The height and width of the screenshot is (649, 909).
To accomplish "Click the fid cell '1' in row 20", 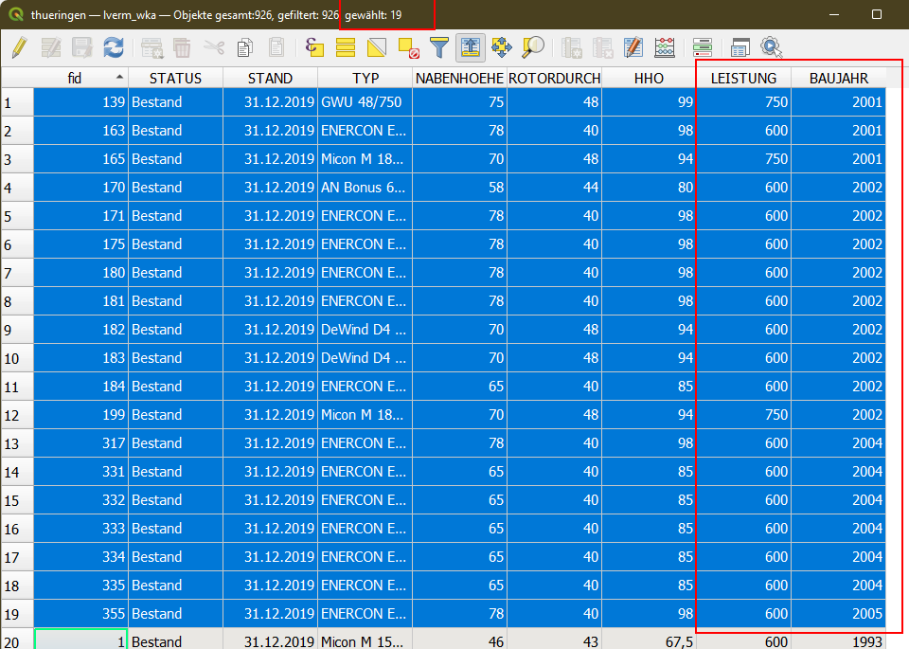I will point(81,640).
